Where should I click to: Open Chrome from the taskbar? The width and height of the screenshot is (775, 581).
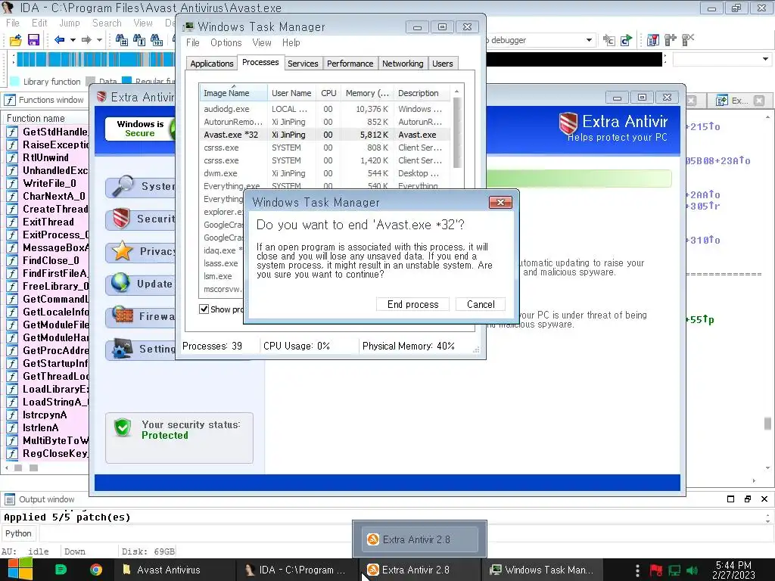coord(96,570)
